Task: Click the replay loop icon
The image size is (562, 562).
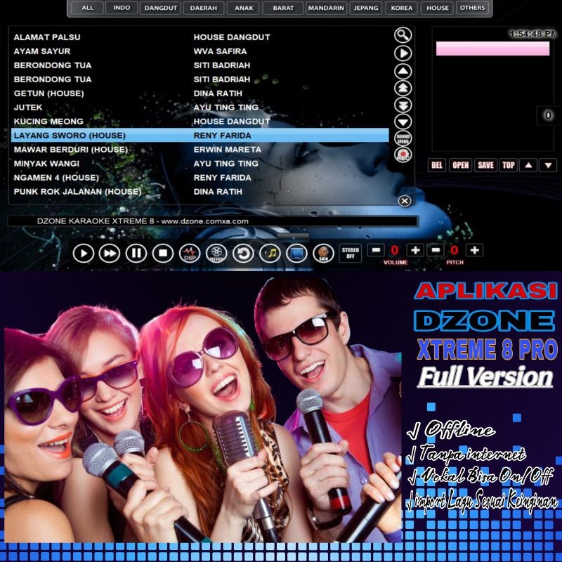Action: tap(244, 251)
